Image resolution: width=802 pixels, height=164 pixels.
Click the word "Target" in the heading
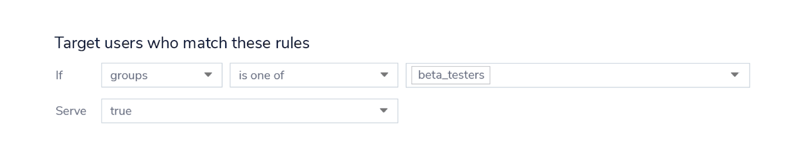click(77, 43)
